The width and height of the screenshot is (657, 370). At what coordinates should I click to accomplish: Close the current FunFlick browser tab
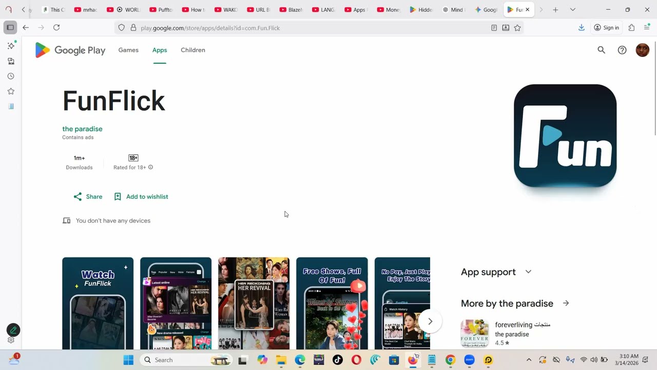(527, 10)
